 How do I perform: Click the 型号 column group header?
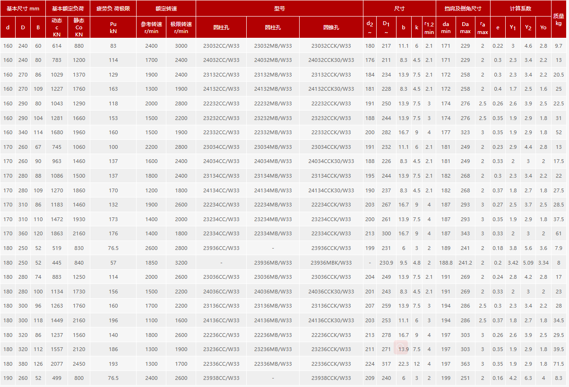279,9
